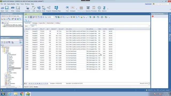Viewport: 171px width, 96px height.
Task: Click the Search Toad World field
Action: (161, 4)
